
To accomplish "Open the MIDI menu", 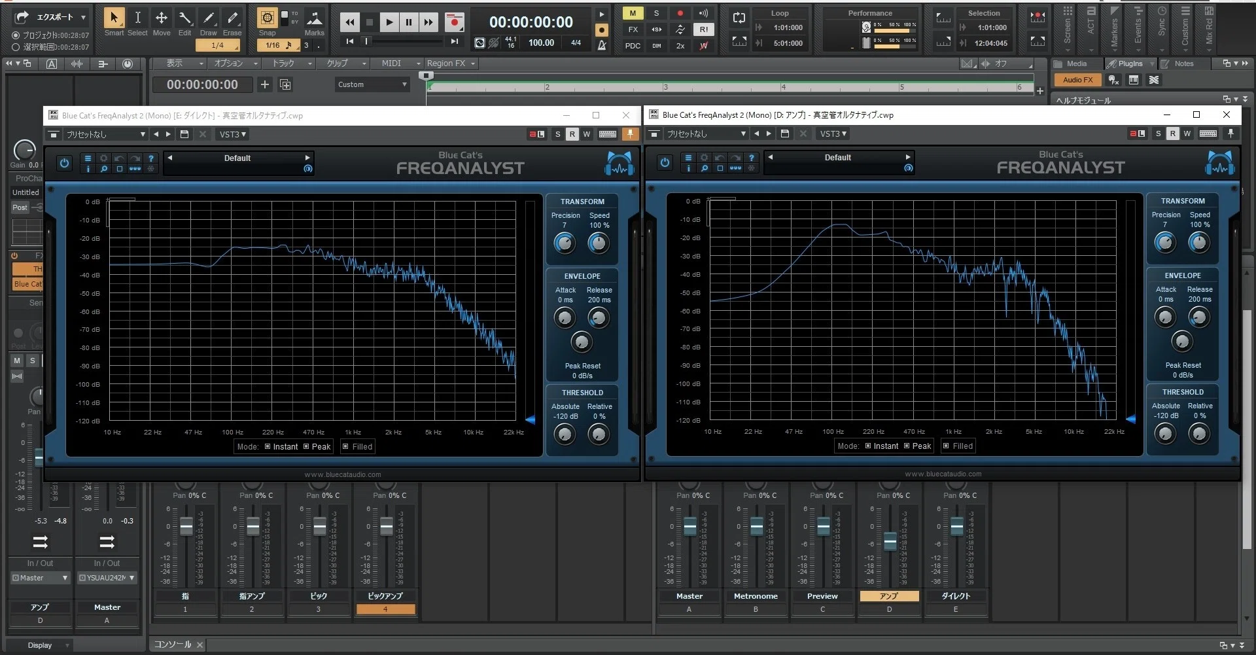I will click(396, 63).
